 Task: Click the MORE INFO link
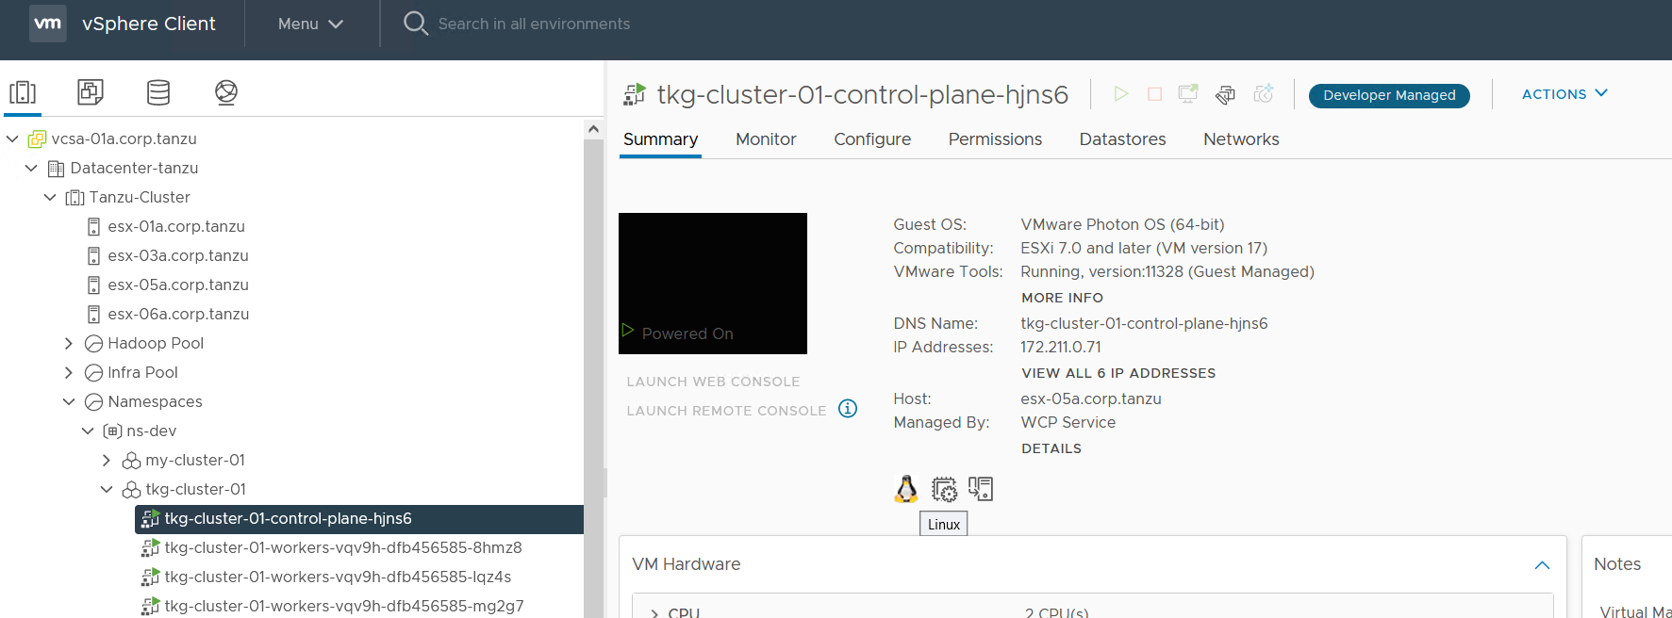pos(1062,298)
